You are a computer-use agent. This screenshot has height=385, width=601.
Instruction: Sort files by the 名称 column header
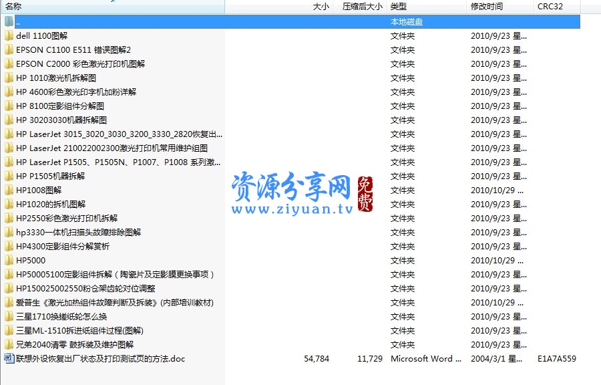pos(112,7)
